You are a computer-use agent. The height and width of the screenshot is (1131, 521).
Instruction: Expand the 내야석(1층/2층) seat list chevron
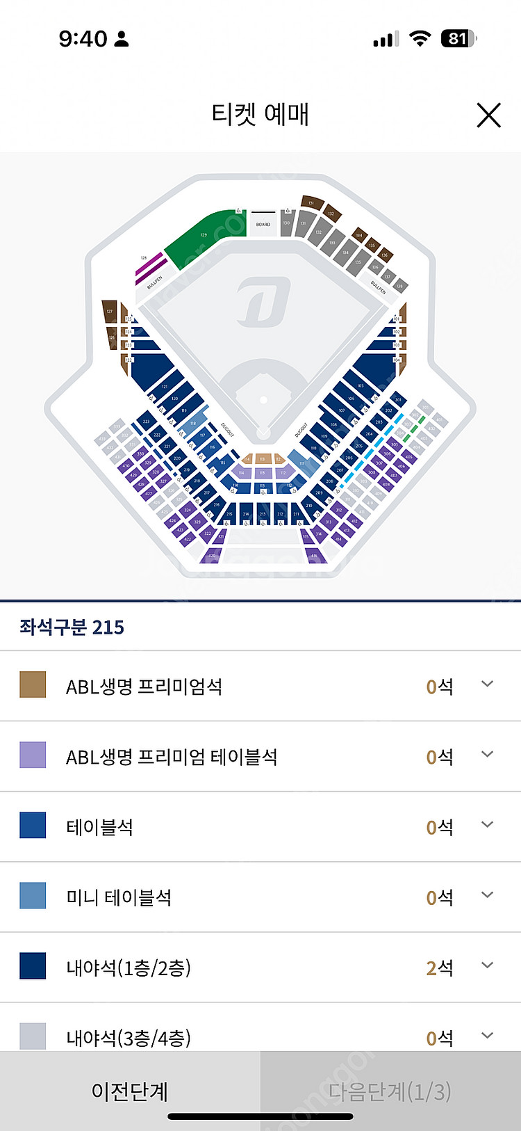point(487,965)
